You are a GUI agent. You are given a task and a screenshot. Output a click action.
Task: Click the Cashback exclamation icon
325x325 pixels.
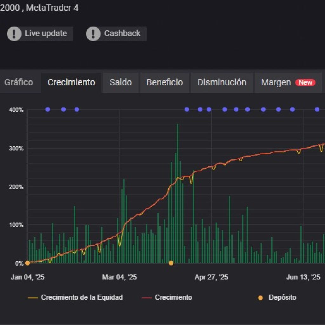point(93,34)
